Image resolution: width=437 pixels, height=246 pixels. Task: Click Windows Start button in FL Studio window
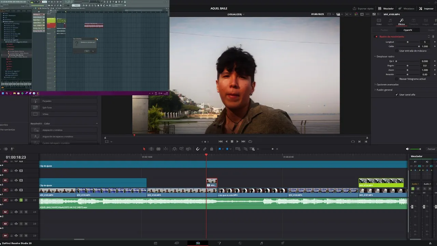pos(3,93)
